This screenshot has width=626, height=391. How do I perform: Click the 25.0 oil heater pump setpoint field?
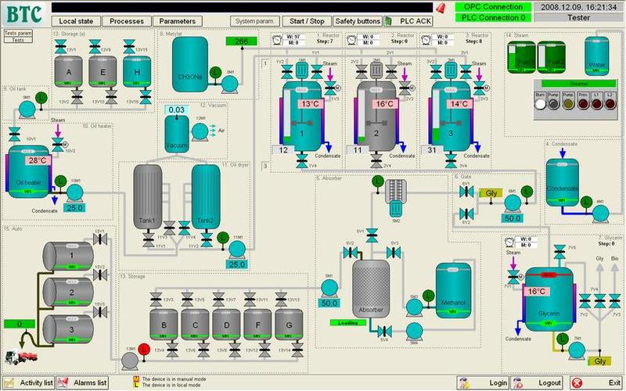point(73,207)
